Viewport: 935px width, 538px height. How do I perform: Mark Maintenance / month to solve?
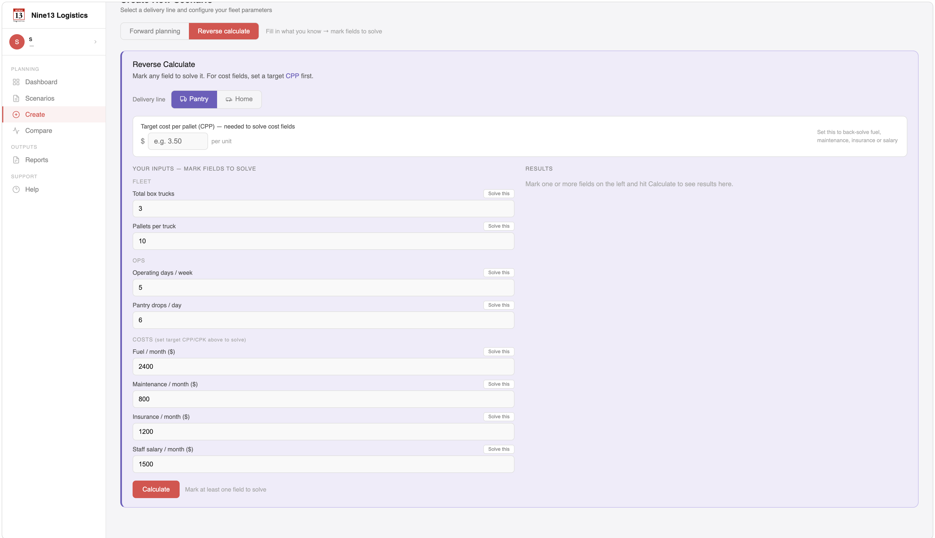(x=499, y=384)
